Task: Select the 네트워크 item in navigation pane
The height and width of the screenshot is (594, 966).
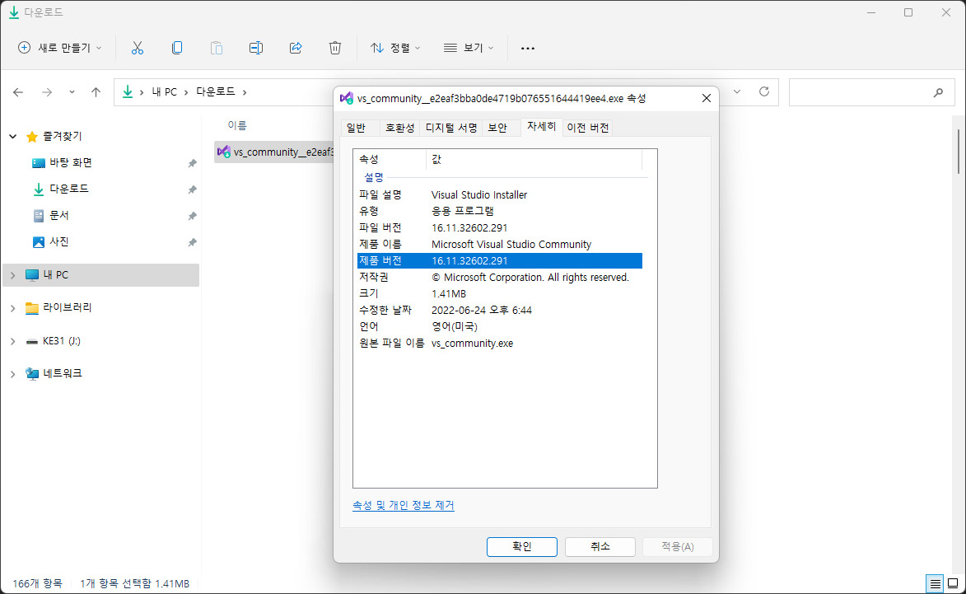Action: tap(63, 373)
